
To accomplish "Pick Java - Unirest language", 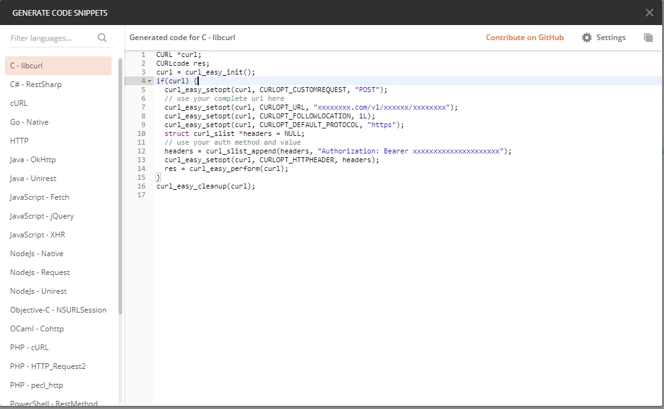I will pos(58,179).
